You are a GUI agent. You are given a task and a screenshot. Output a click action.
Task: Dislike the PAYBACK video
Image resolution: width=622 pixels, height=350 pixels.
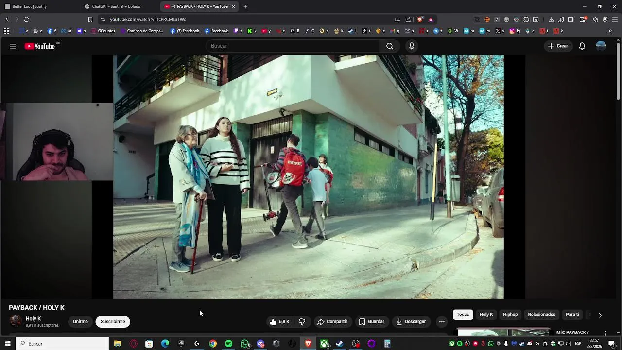(302, 322)
